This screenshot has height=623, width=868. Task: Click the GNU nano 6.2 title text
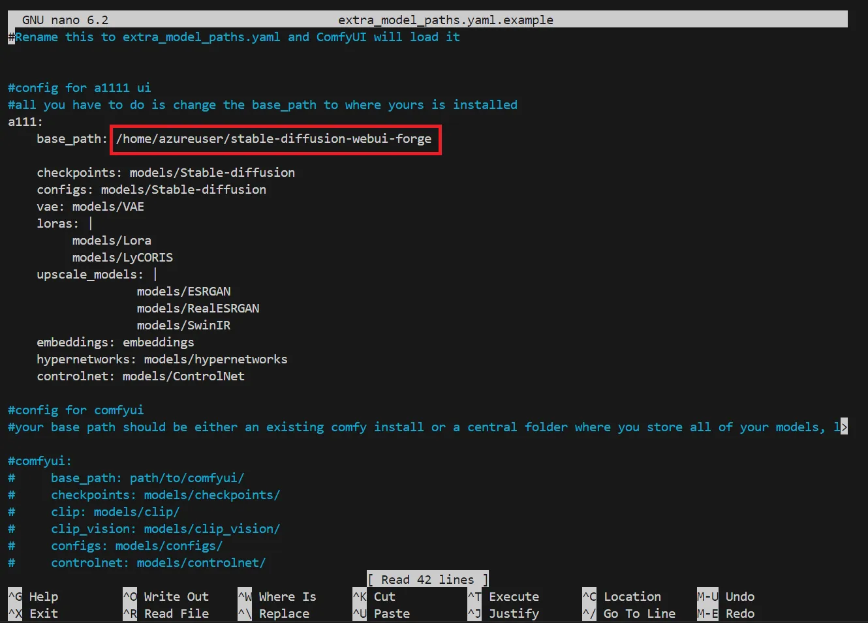(x=65, y=20)
